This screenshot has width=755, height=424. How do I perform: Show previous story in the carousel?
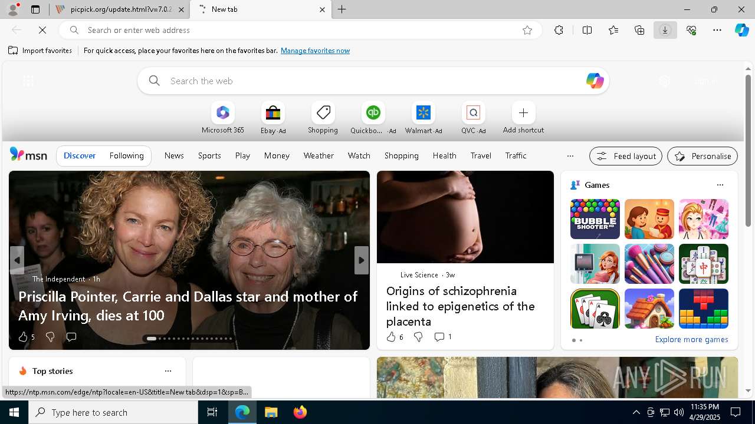(x=17, y=260)
